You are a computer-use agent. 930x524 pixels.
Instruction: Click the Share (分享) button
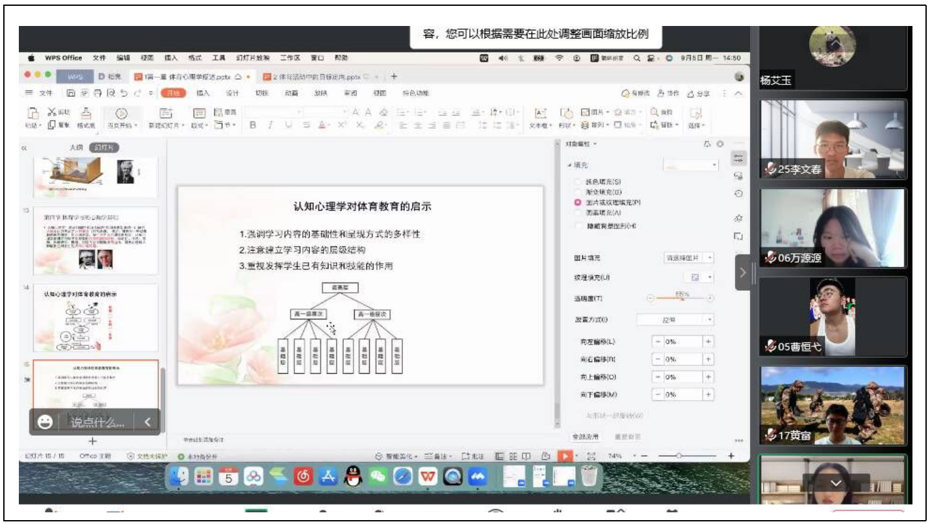click(x=699, y=93)
